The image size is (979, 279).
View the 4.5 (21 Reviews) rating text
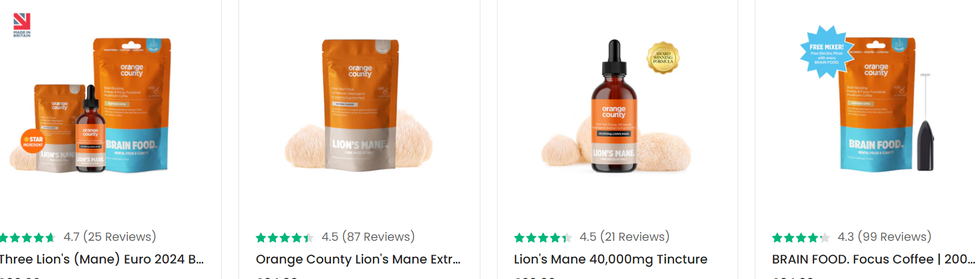point(624,237)
